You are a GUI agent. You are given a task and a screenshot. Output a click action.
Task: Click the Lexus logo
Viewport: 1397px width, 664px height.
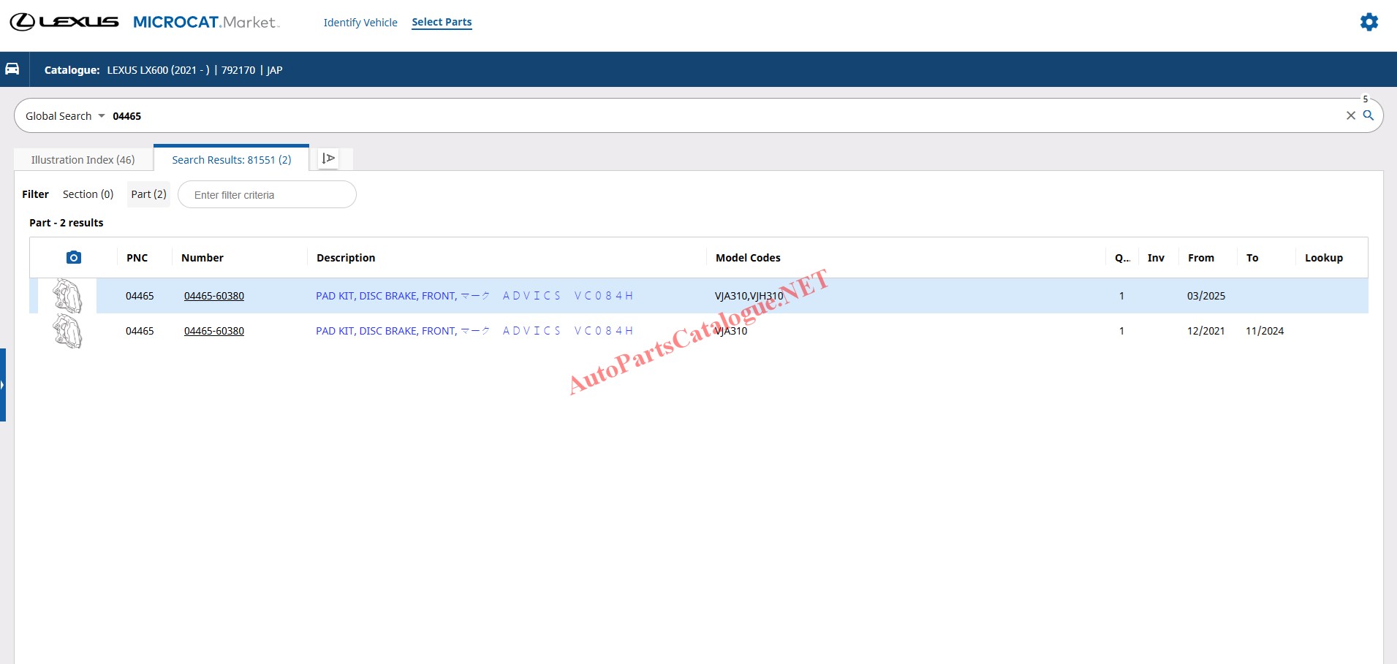[x=64, y=22]
